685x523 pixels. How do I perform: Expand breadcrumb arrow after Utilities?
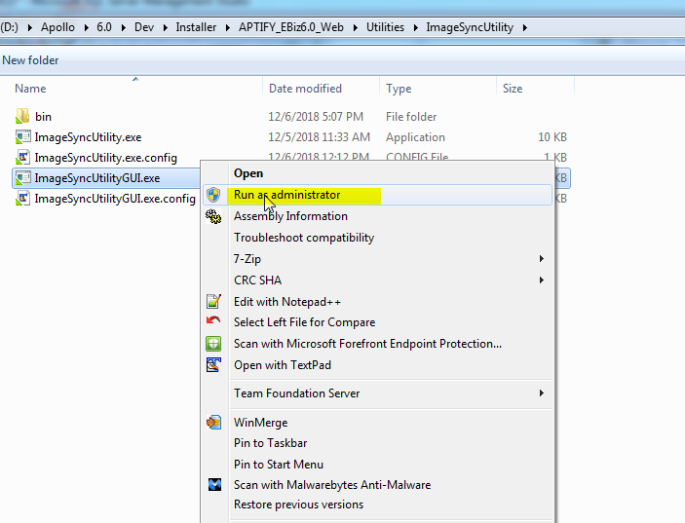tap(416, 27)
